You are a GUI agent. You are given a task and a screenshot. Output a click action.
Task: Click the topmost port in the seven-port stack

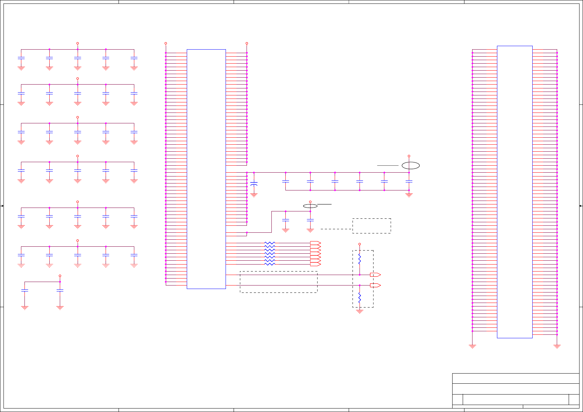click(x=315, y=243)
